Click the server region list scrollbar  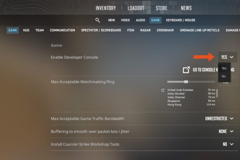click(217, 93)
